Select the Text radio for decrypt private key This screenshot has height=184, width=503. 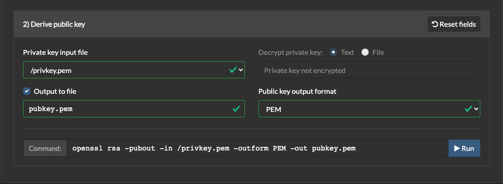pyautogui.click(x=333, y=52)
